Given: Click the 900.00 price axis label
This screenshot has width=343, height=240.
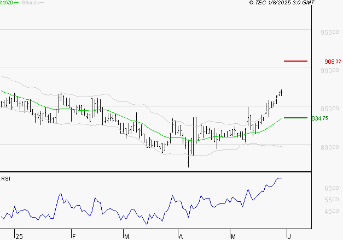Looking at the screenshot, I should 330,70.
